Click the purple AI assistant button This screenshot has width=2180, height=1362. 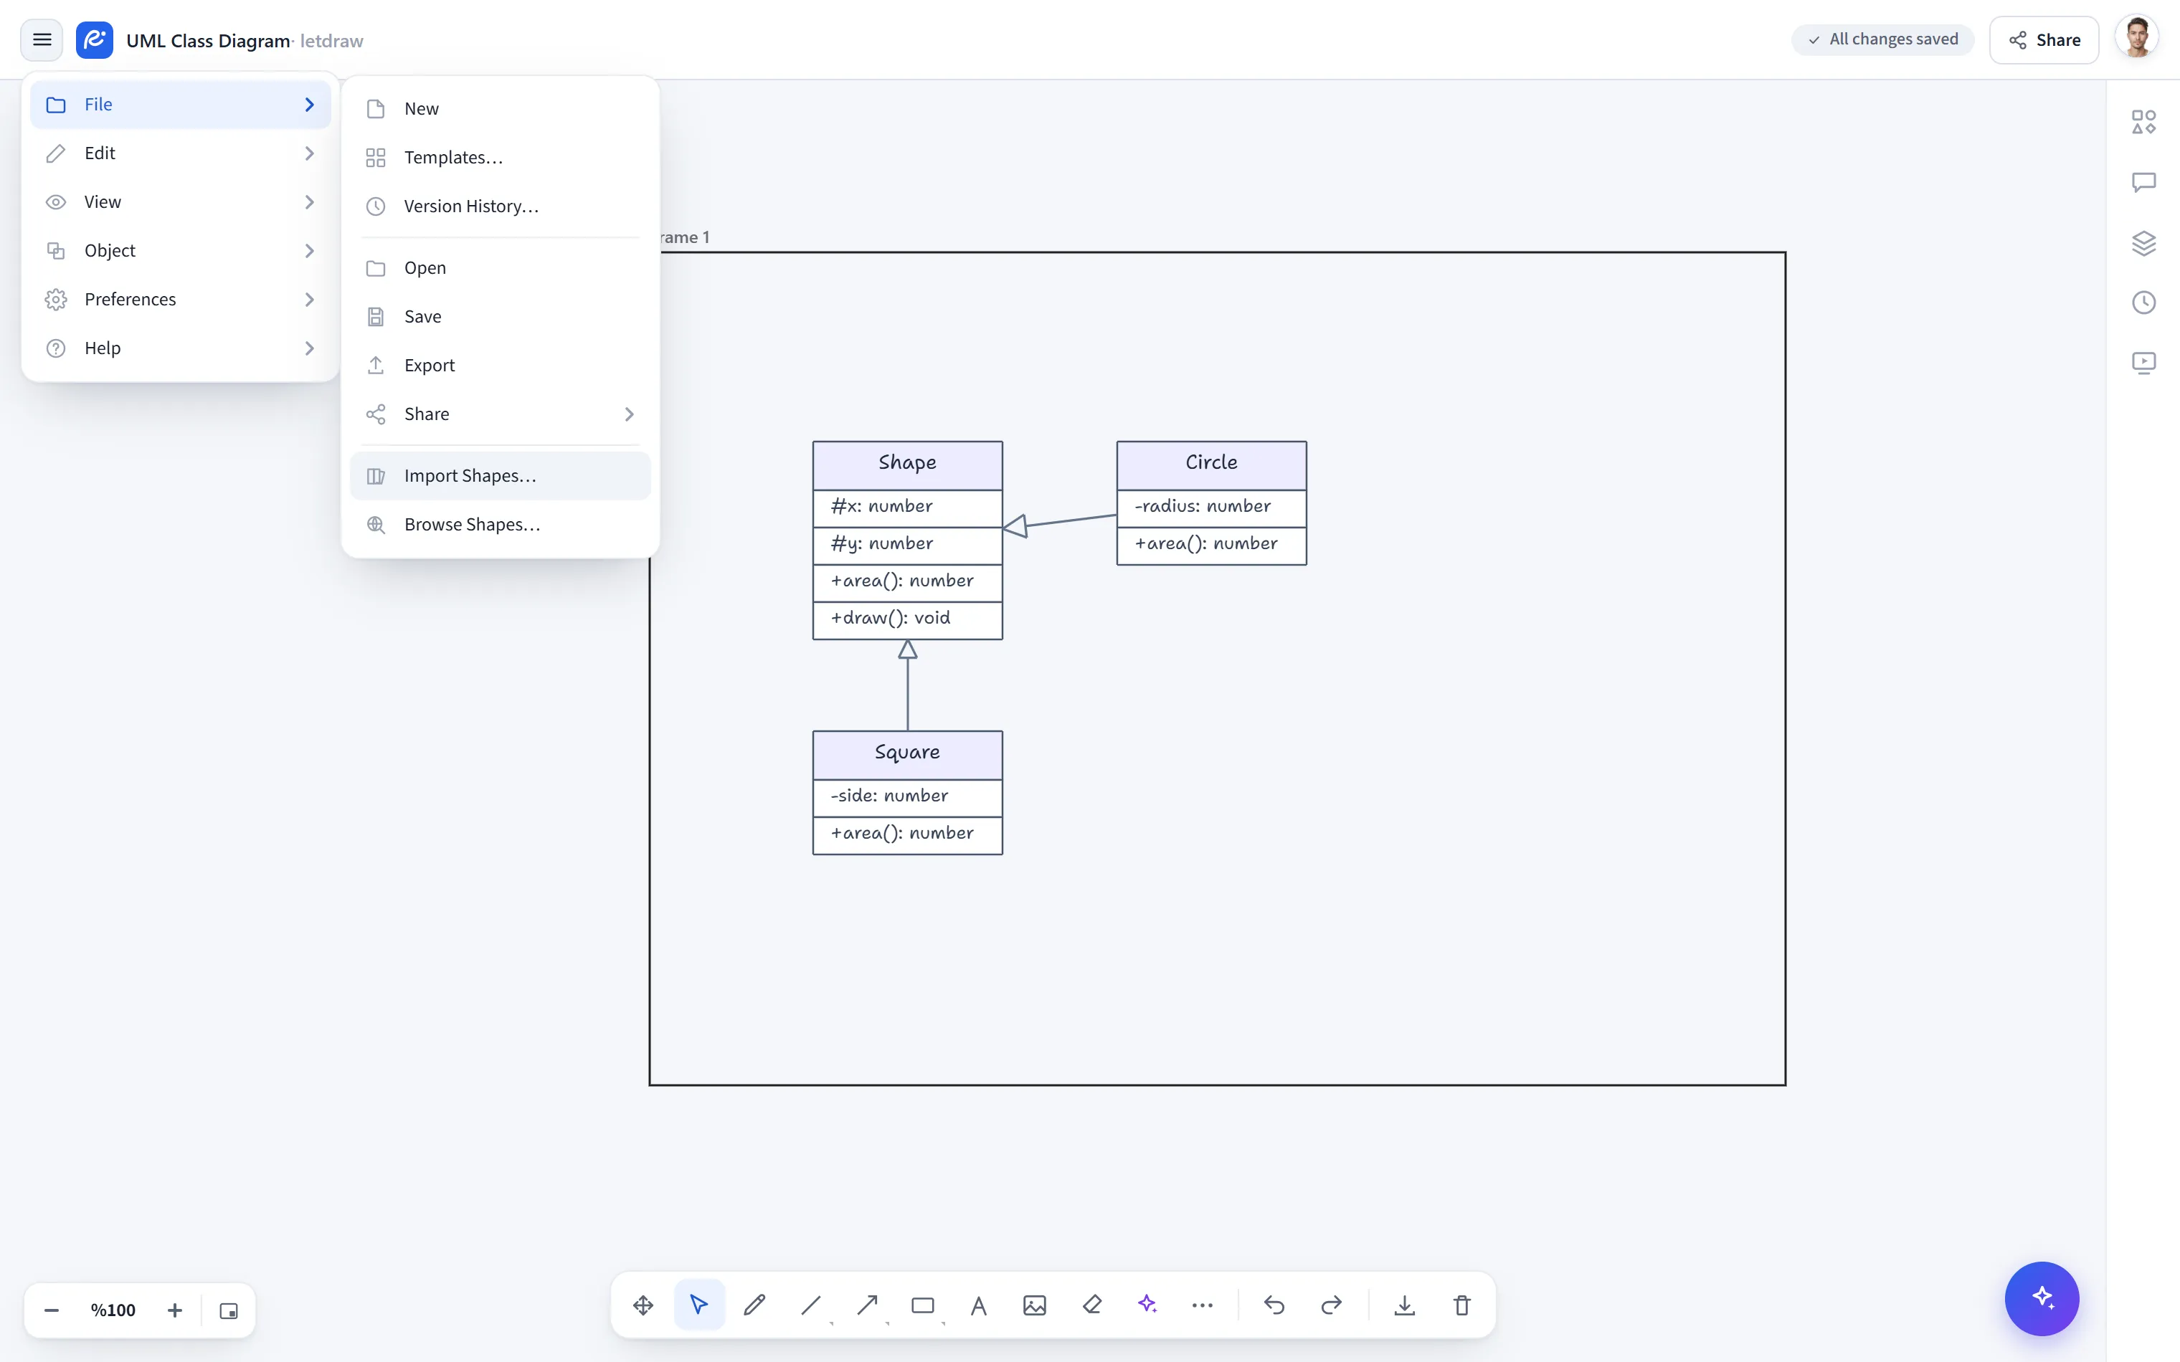click(2042, 1299)
